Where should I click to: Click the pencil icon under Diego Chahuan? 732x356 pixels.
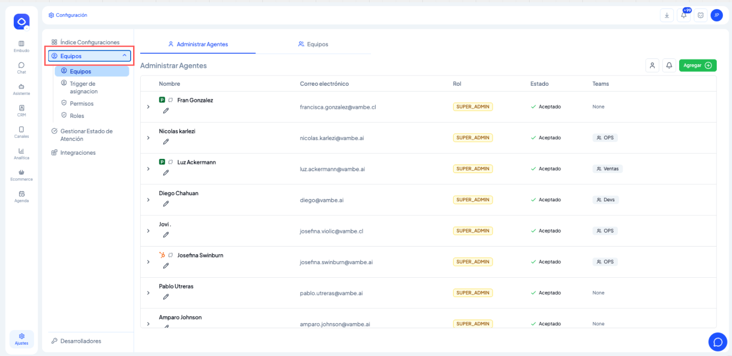pos(166,204)
